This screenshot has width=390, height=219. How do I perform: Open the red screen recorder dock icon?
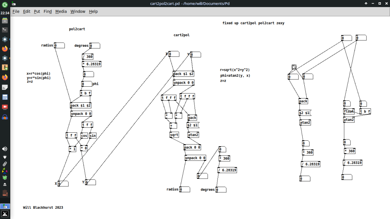click(x=5, y=107)
